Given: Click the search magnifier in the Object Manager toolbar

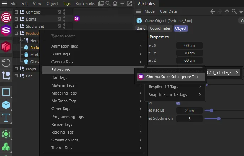Looking at the screenshot, I should pos(108,4).
